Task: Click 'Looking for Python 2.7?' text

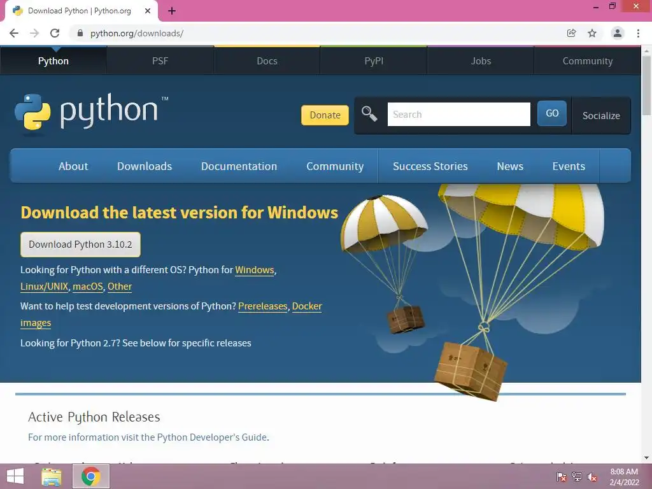Action: tap(70, 343)
